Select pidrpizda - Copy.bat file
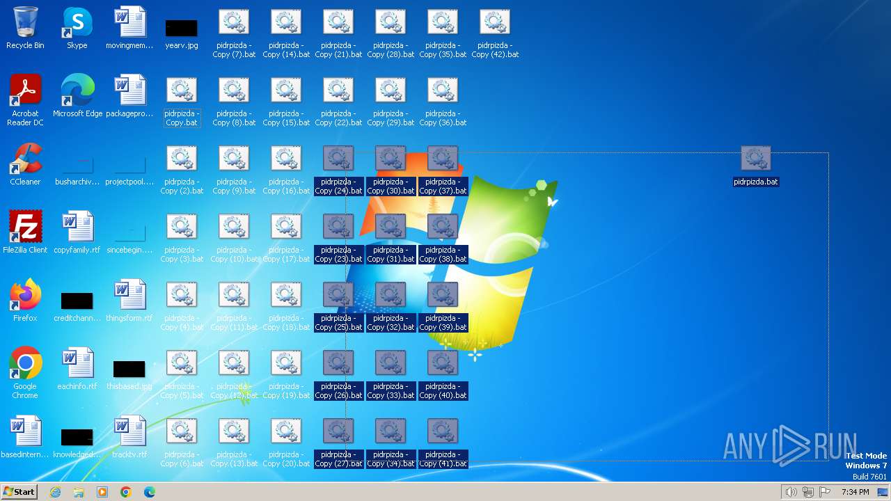The image size is (891, 501). [x=182, y=101]
